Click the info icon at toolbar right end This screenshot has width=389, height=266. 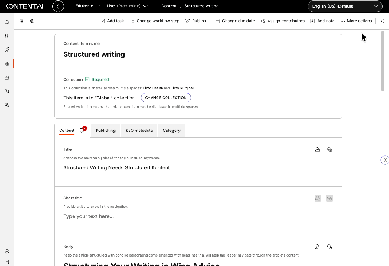pos(382,21)
